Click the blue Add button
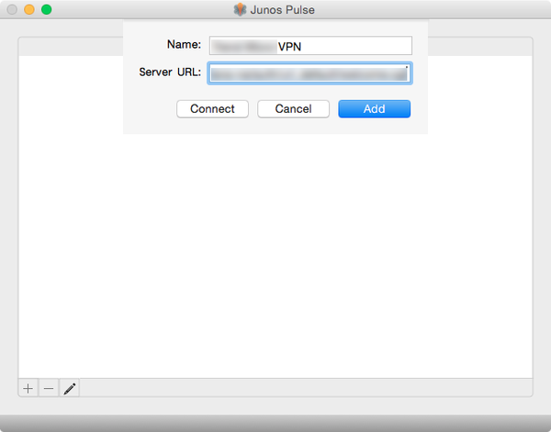 (375, 109)
